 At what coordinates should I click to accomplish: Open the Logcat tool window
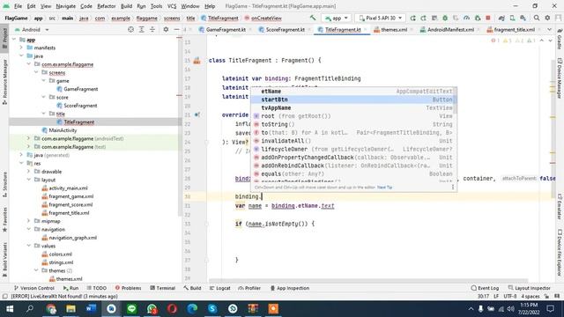(x=219, y=288)
